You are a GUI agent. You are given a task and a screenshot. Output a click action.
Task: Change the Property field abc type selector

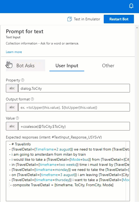pyautogui.click(x=12, y=88)
